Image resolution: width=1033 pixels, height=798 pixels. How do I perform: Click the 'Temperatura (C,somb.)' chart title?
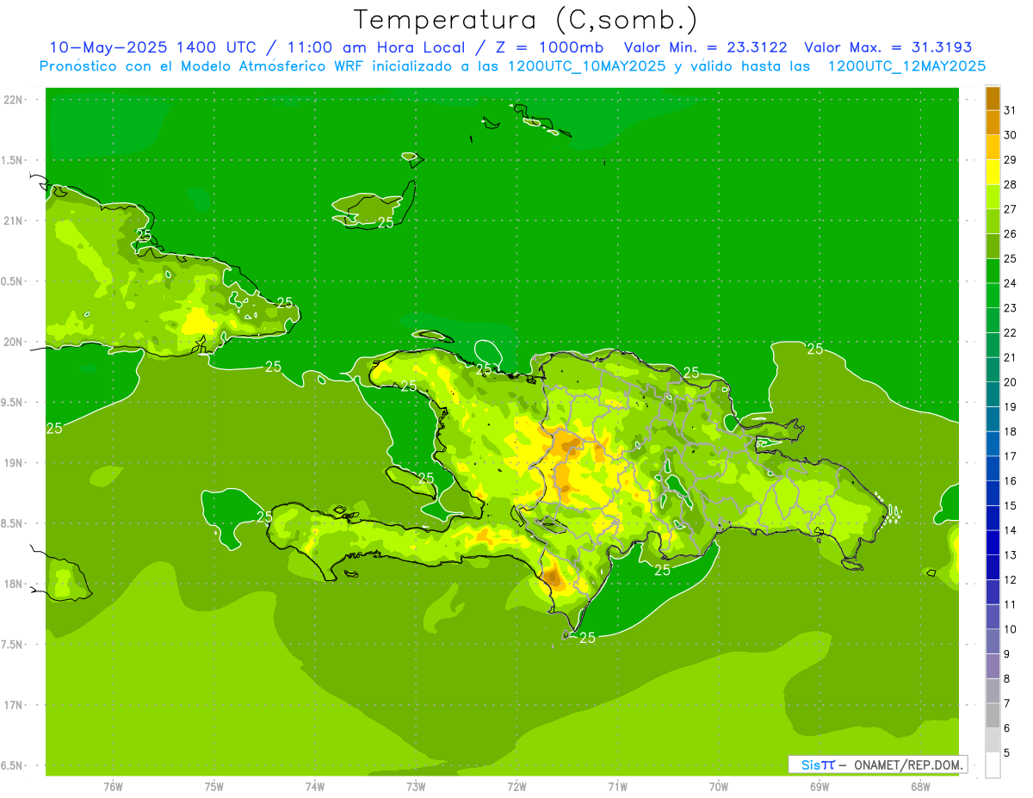[x=526, y=20]
